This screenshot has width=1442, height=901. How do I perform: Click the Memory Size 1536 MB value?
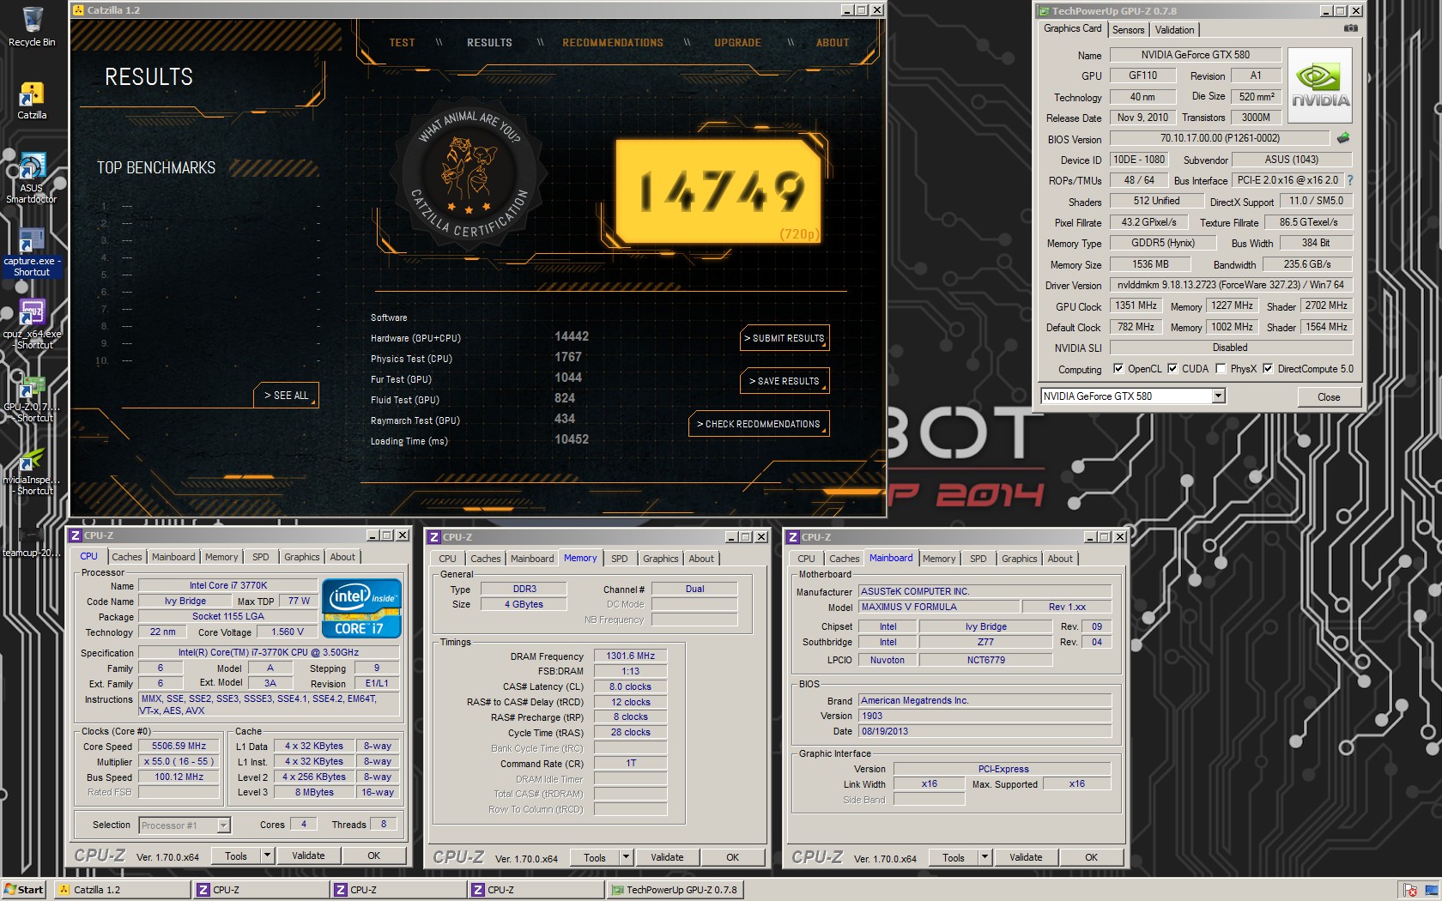(1149, 264)
